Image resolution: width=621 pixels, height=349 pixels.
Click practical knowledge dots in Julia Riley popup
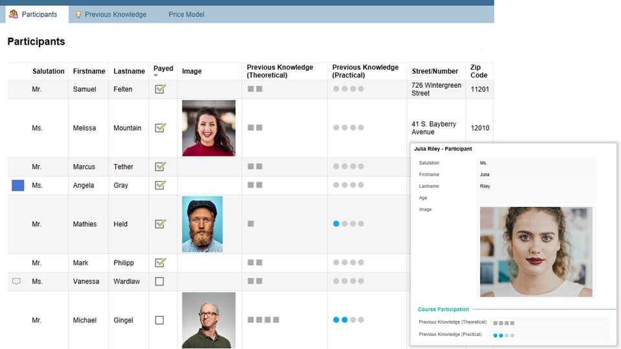[x=504, y=335]
